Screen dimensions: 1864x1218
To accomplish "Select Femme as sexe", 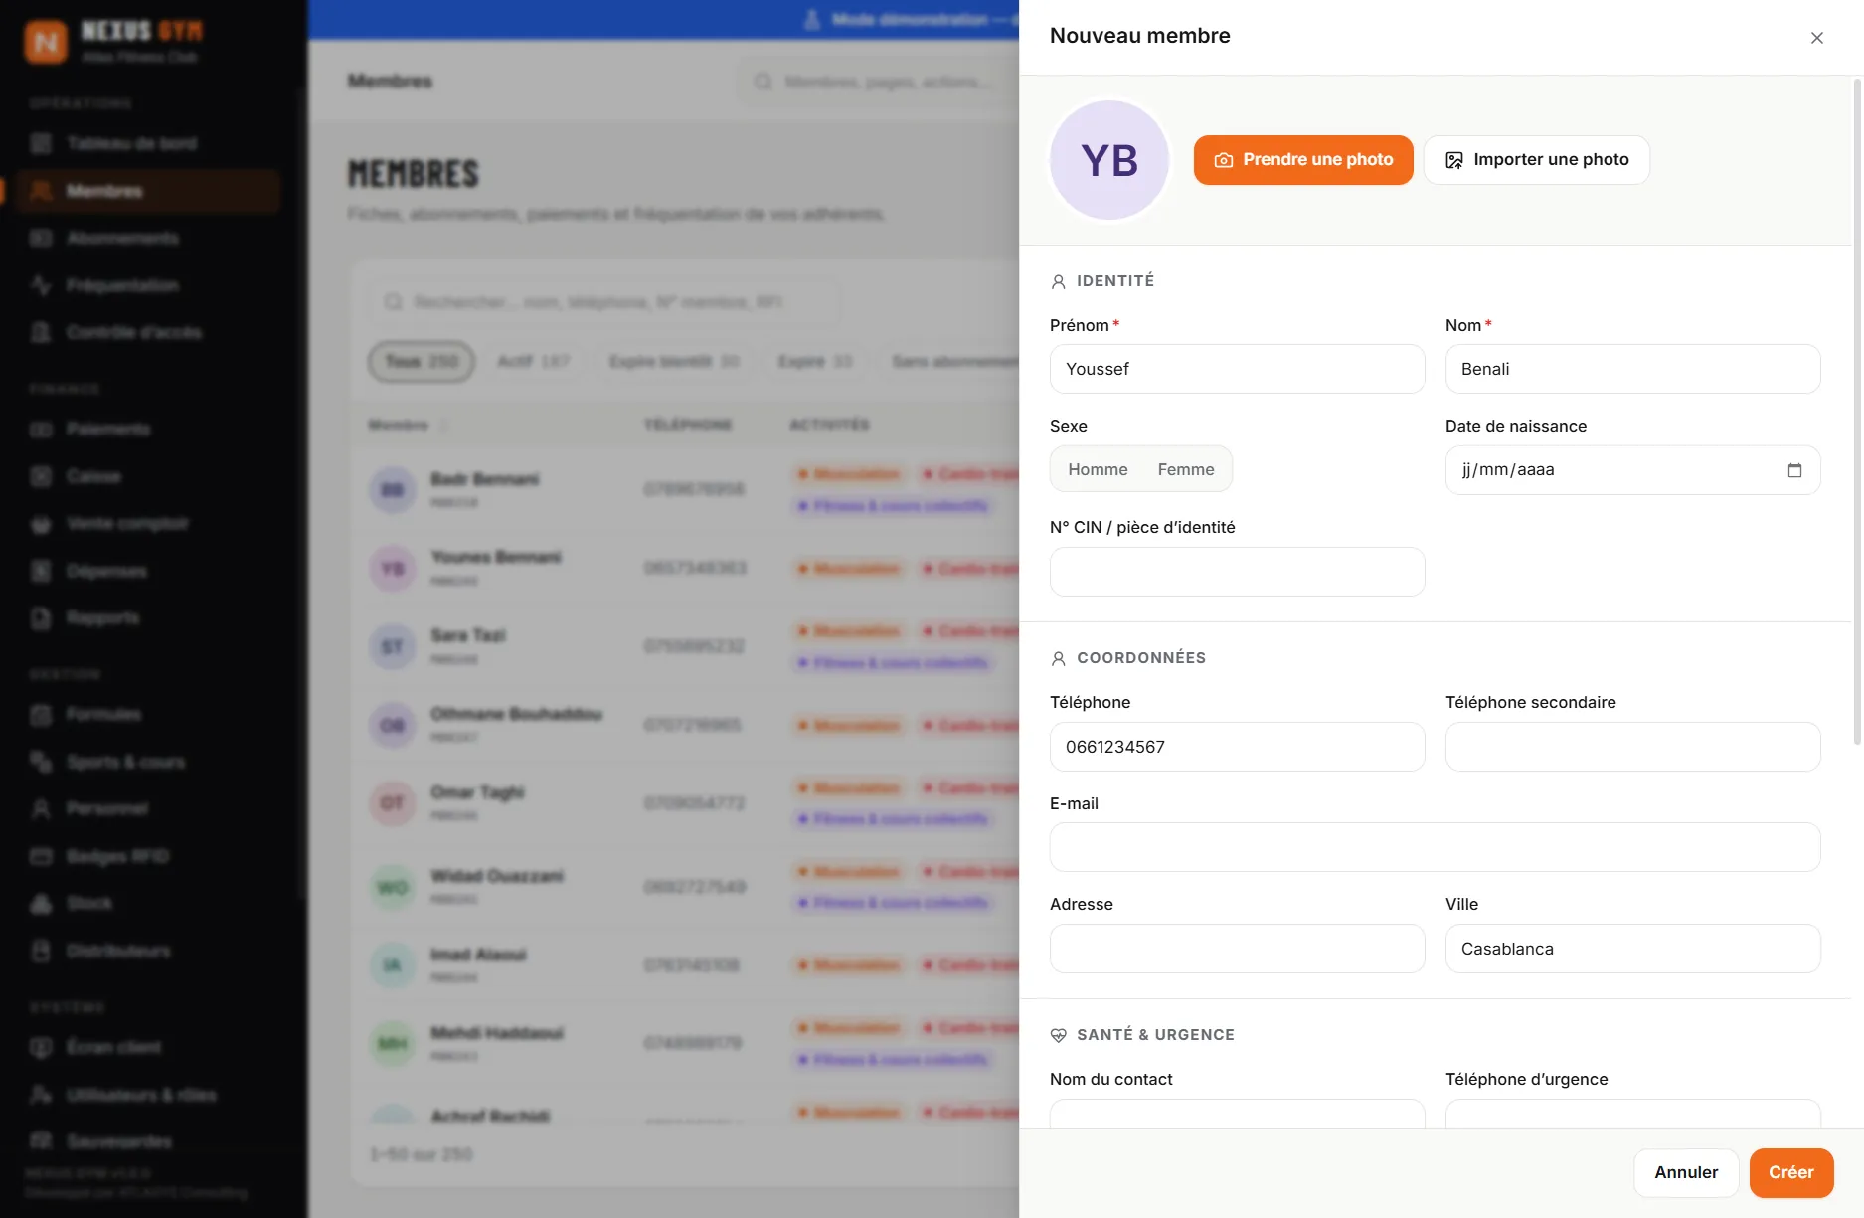I will click(x=1186, y=469).
